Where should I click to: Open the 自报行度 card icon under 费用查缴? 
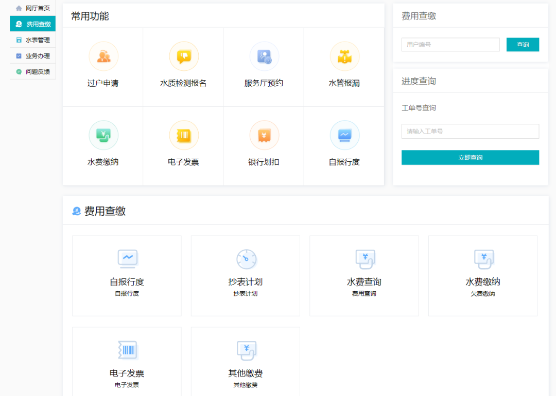(127, 259)
